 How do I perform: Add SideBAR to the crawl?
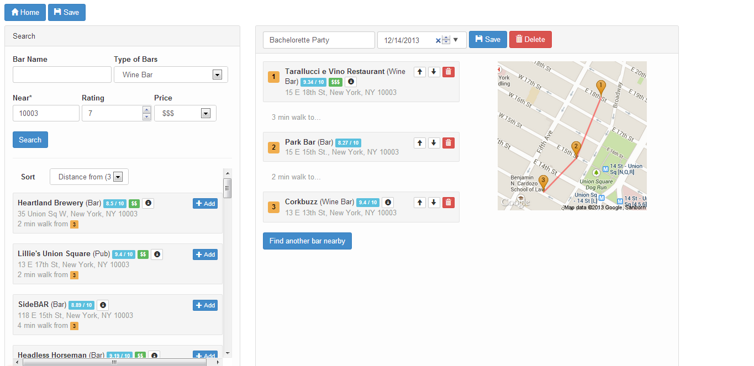point(205,305)
